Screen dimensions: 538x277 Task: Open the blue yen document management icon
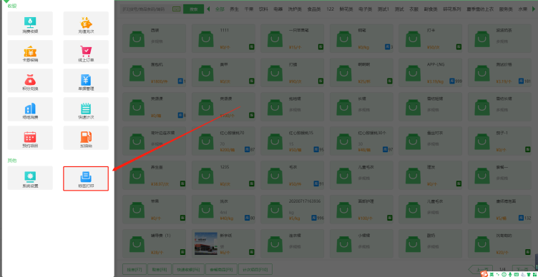pos(86,81)
